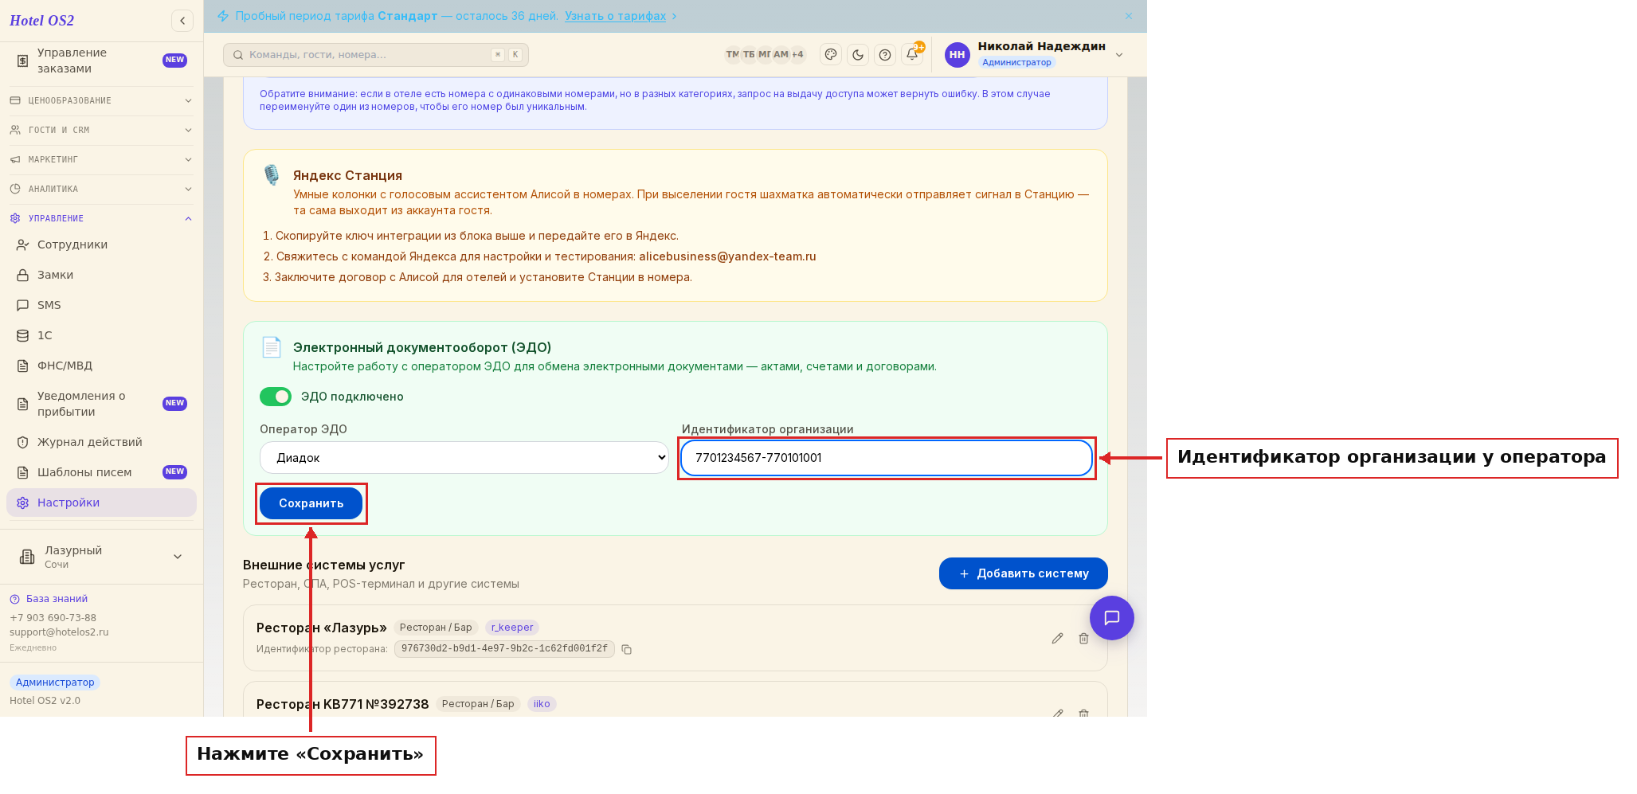1637x794 pixels.
Task: Go to Замки page
Action: [101, 275]
